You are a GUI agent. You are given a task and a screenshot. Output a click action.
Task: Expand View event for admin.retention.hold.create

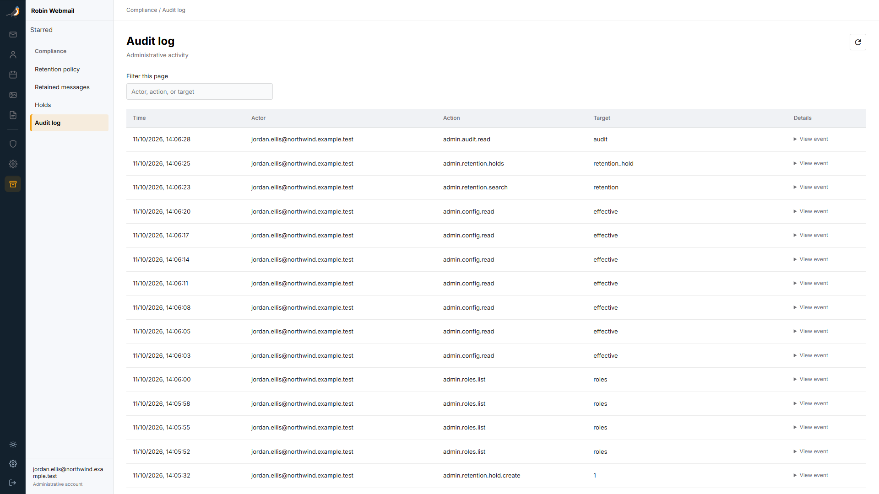pos(811,475)
